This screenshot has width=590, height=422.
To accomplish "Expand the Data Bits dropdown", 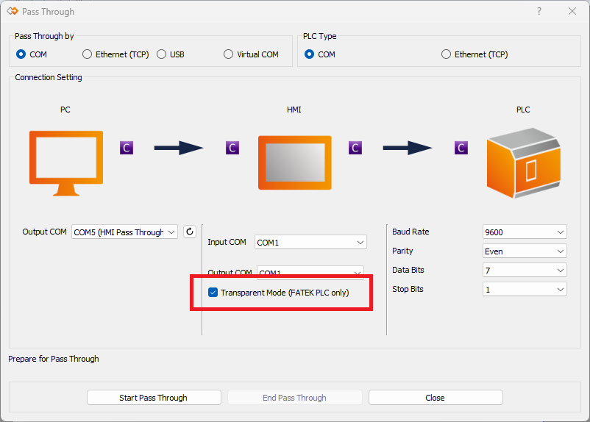I will [x=525, y=271].
